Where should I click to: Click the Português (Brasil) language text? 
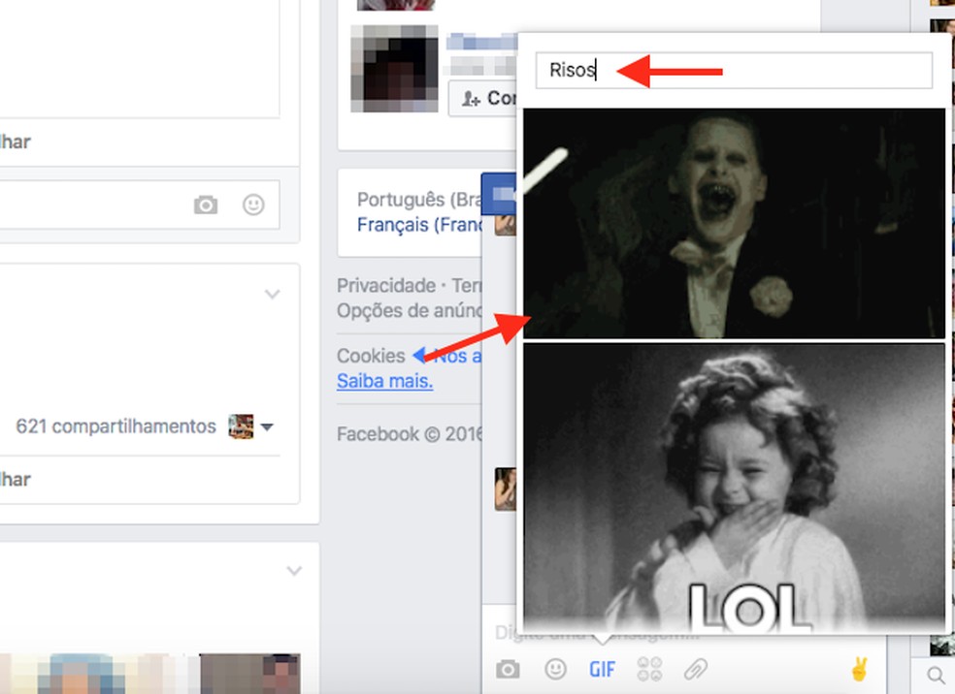point(418,199)
